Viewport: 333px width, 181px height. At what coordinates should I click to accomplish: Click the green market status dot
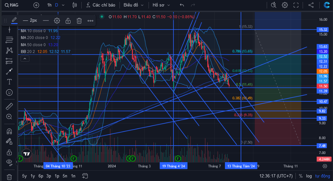(102, 17)
